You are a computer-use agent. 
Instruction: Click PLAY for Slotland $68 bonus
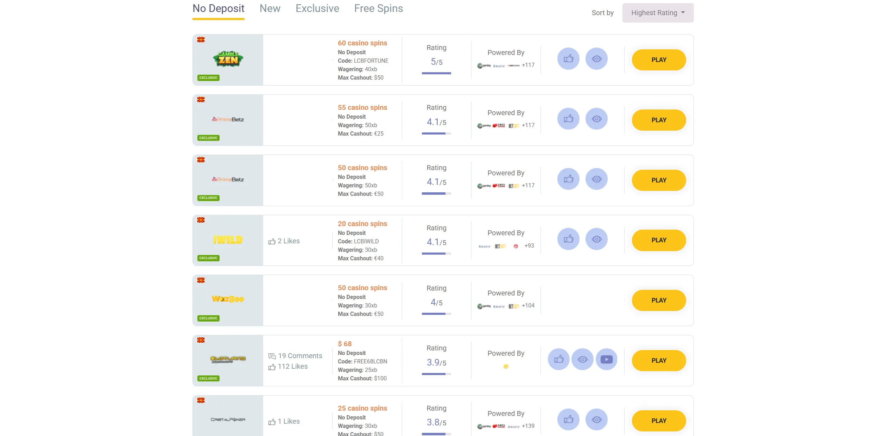tap(659, 361)
